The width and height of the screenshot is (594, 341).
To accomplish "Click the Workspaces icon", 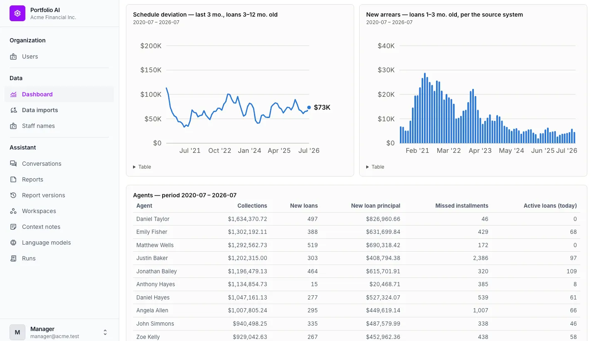I will (13, 211).
